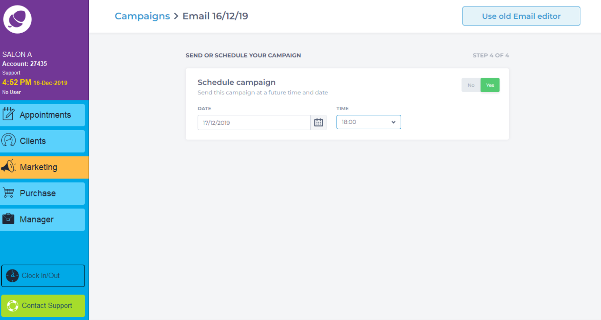Click the '4:52 PM' clock display
Viewport: 601px width, 320px height.
pyautogui.click(x=17, y=82)
